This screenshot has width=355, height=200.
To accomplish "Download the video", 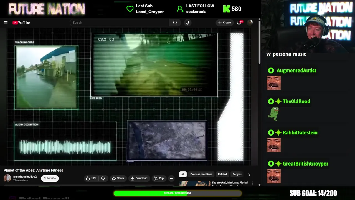I will coord(139,178).
